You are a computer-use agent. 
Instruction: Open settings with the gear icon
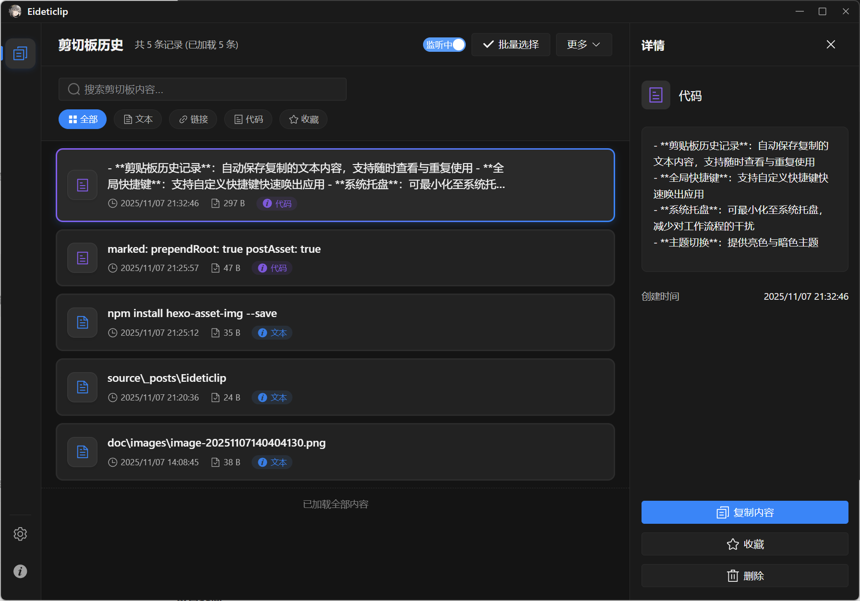pyautogui.click(x=20, y=534)
